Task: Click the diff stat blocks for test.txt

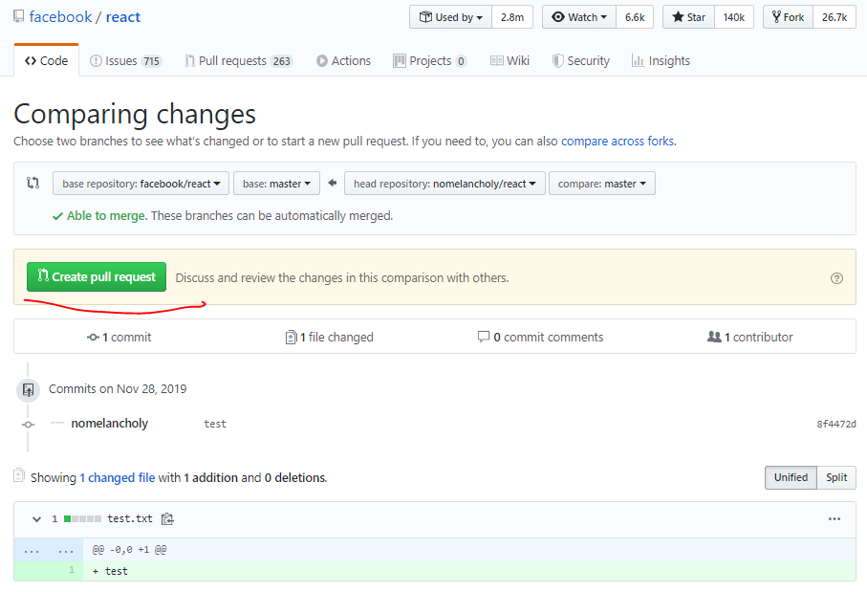Action: [82, 519]
